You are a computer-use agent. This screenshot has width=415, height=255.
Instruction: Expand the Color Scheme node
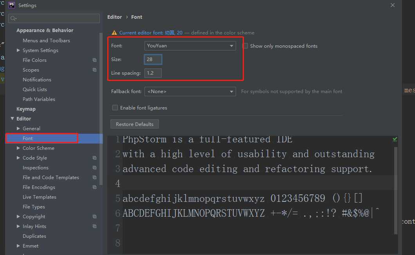tap(18, 148)
